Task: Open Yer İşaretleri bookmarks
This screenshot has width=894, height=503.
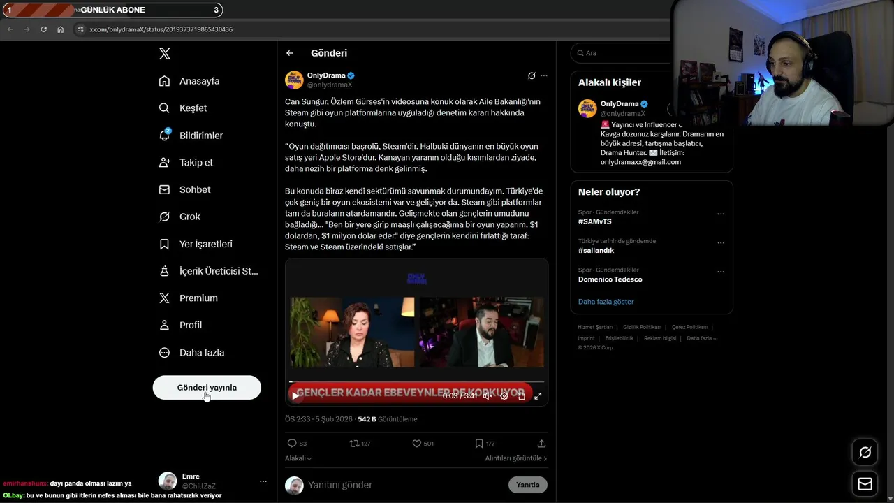Action: click(196, 244)
